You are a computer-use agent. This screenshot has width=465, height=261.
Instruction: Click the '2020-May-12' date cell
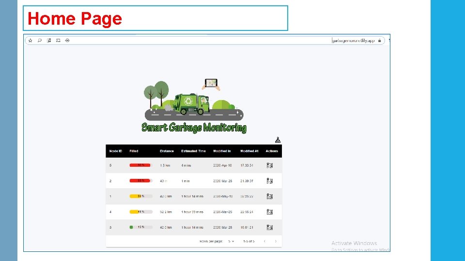(x=223, y=196)
